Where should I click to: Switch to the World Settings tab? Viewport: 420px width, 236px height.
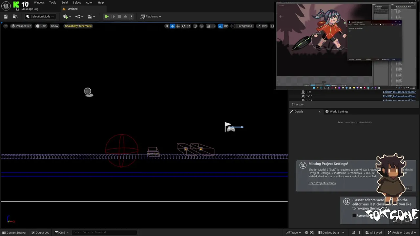pyautogui.click(x=339, y=111)
